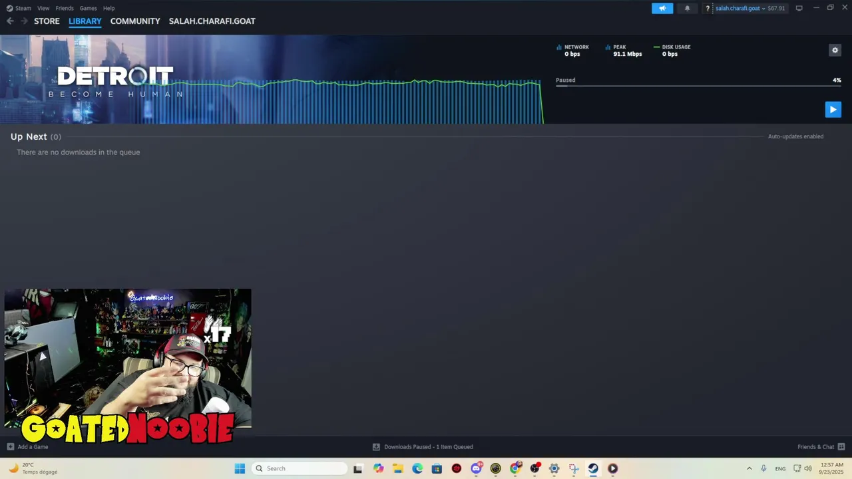Click the taskbar Search box
This screenshot has width=852, height=479.
pyautogui.click(x=300, y=468)
